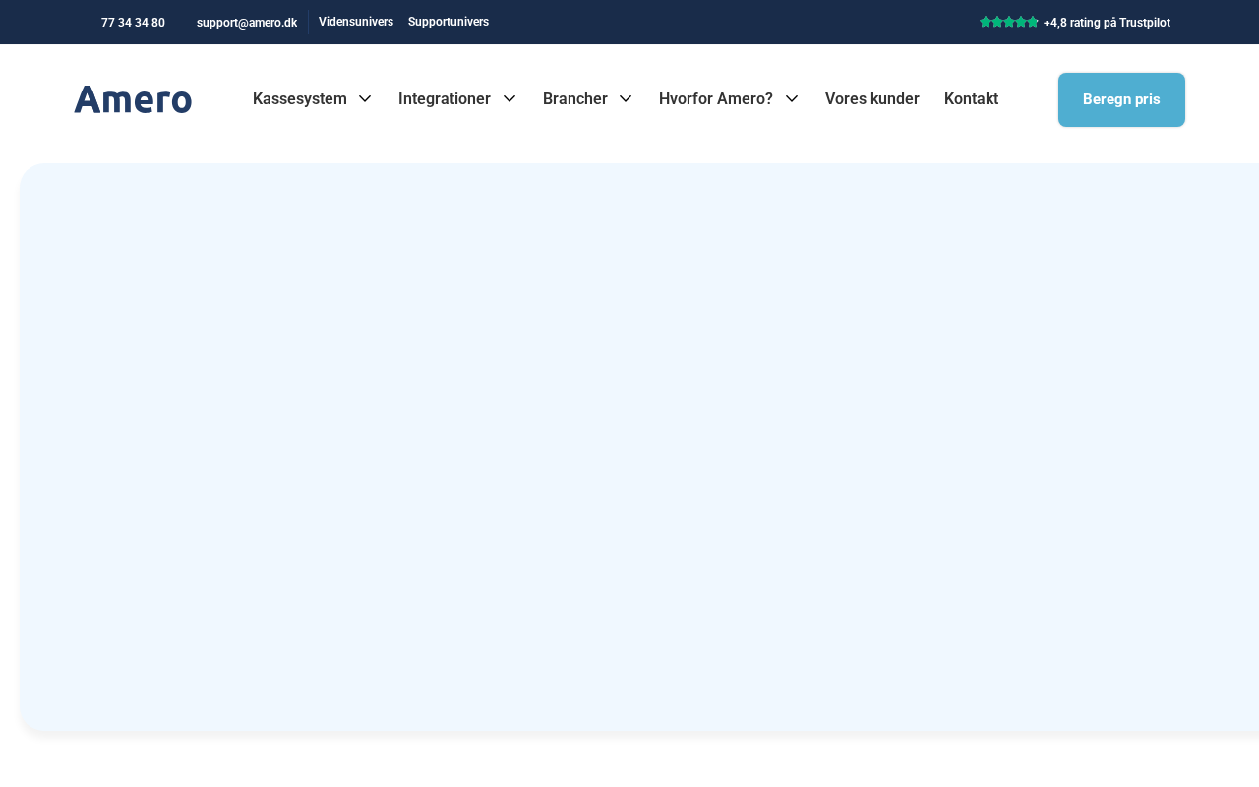Click the last green Trustpilot star

click(1033, 22)
